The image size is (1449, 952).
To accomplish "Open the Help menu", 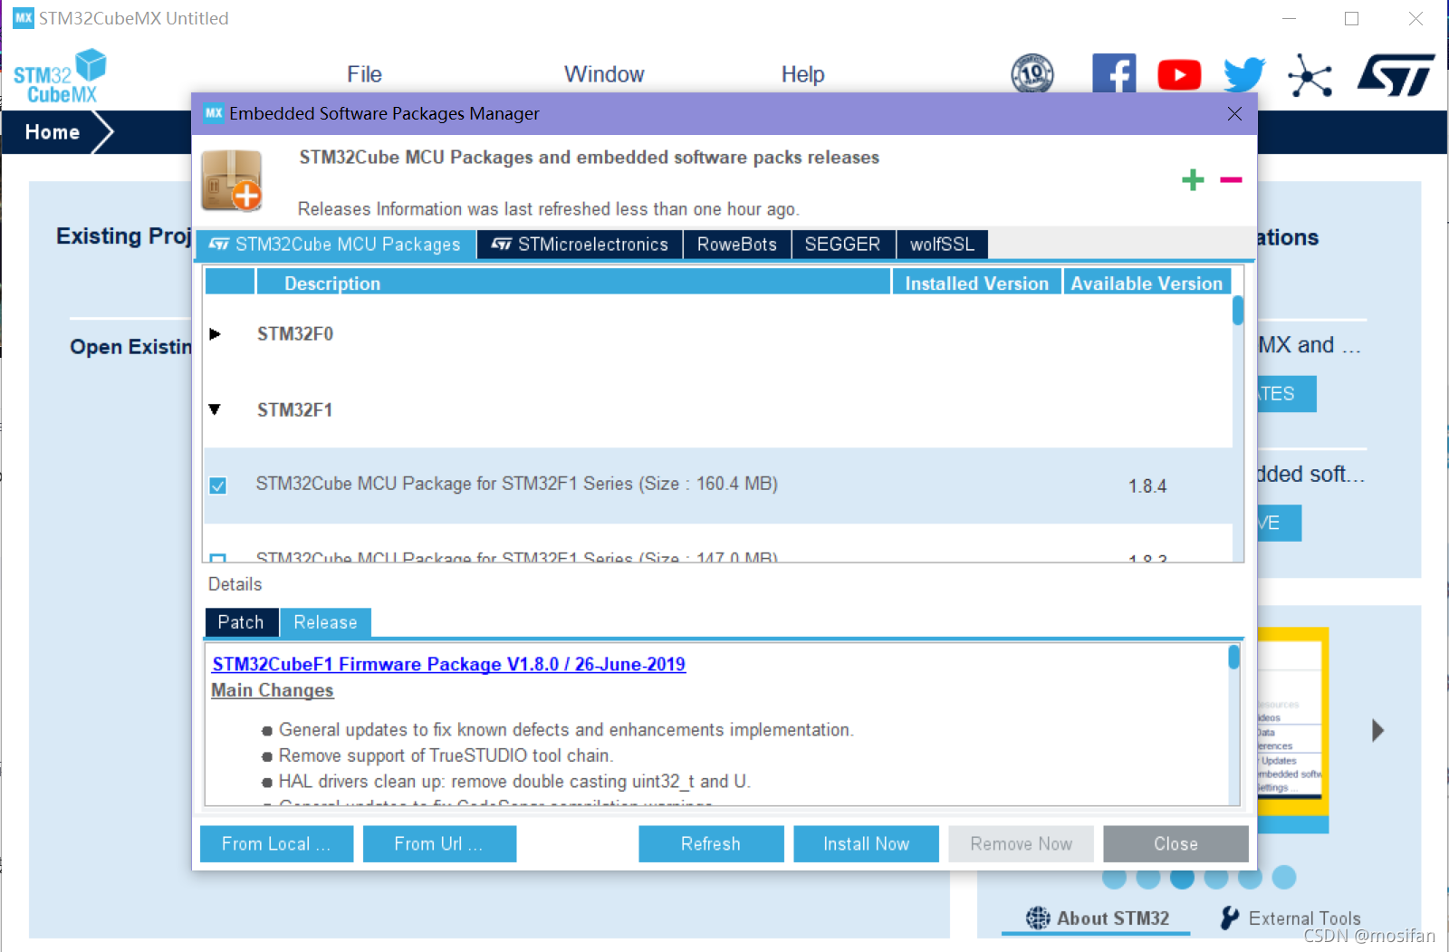I will (x=802, y=74).
